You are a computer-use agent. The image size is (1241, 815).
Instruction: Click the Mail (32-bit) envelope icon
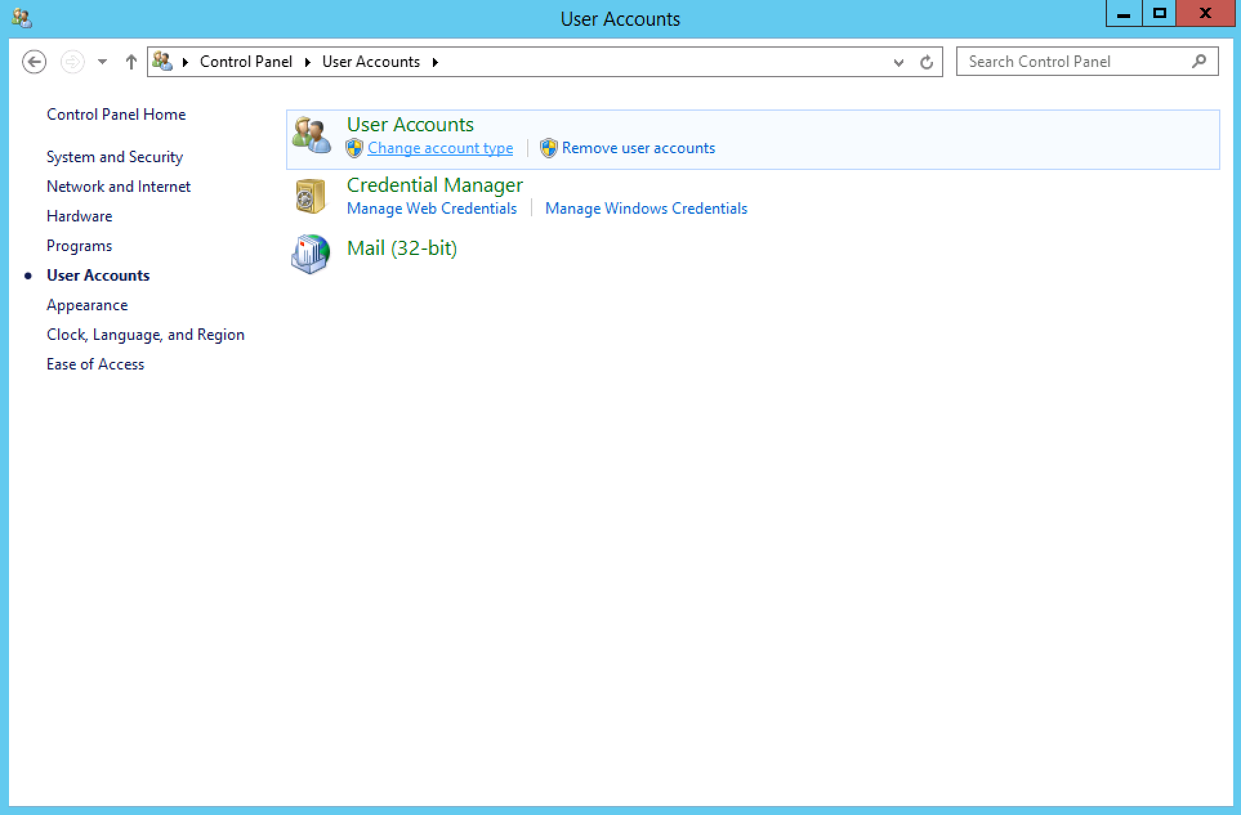(309, 255)
